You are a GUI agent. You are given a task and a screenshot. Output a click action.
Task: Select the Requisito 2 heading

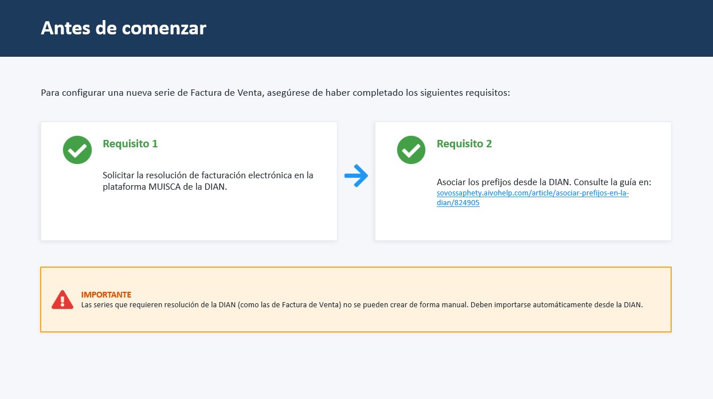pos(464,144)
